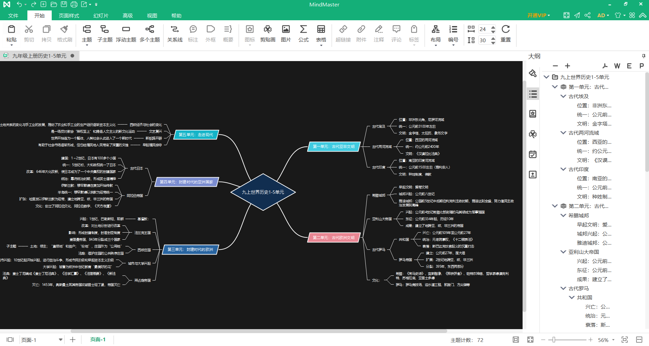Screen dimensions: 649x346
Task: Collapse the 共和国 outline node
Action: click(x=572, y=297)
